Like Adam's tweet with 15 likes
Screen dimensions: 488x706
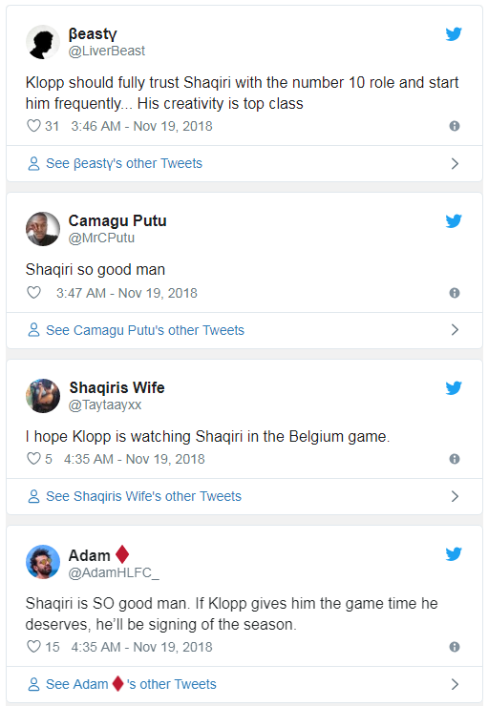33,647
